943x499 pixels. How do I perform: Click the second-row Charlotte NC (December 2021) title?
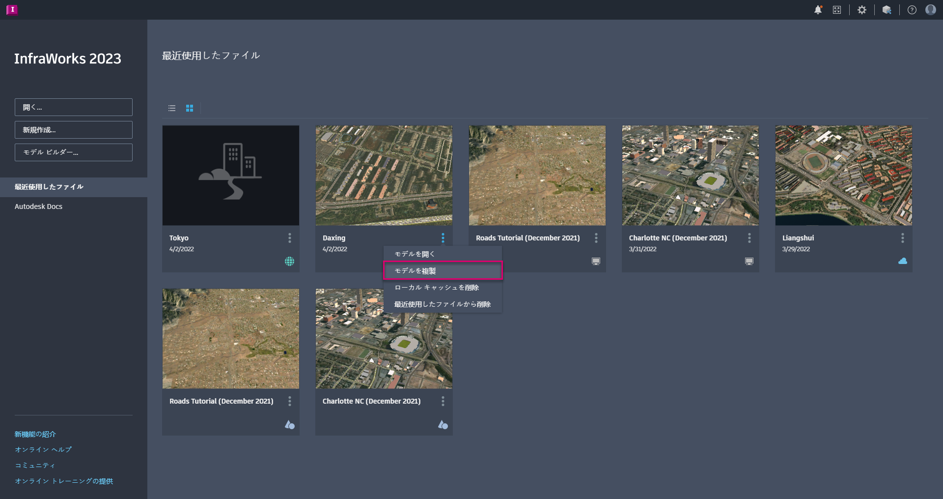tap(372, 401)
